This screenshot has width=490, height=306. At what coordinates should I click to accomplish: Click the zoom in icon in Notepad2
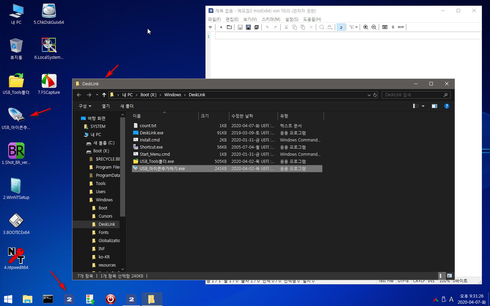(366, 27)
